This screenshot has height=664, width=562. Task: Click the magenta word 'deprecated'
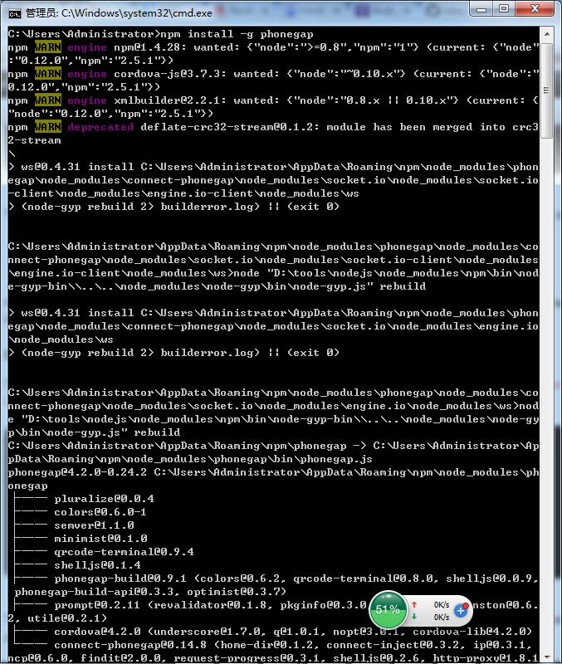click(x=100, y=127)
